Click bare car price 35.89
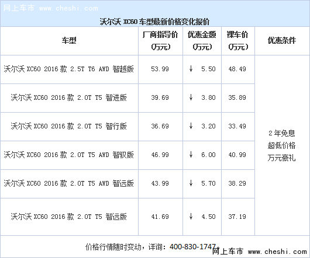The width and height of the screenshot is (310, 258). click(237, 97)
